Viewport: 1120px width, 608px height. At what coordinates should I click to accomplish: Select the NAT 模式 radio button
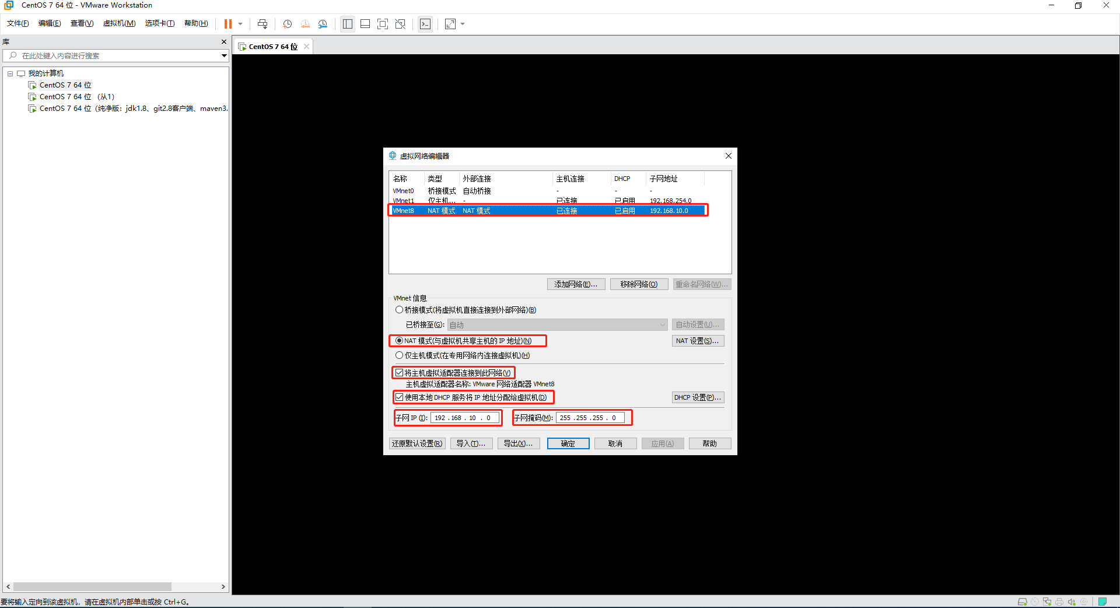click(x=399, y=341)
